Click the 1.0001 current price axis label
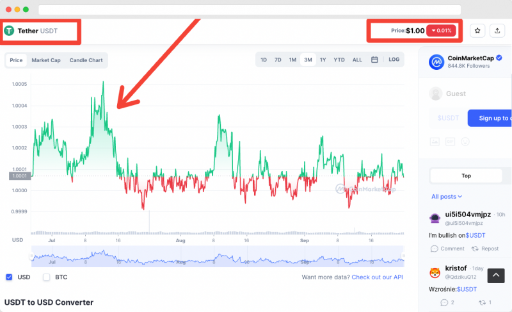Viewport: 512px width, 312px height. [20, 176]
